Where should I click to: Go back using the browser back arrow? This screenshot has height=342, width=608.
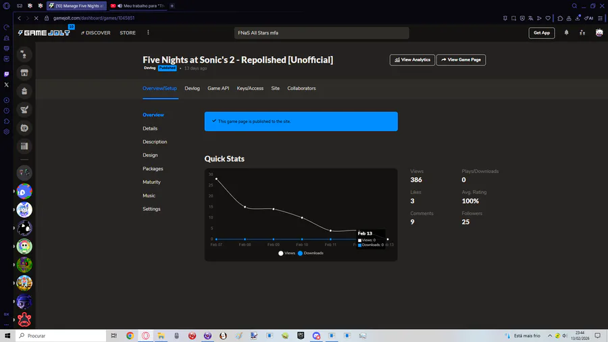(19, 18)
